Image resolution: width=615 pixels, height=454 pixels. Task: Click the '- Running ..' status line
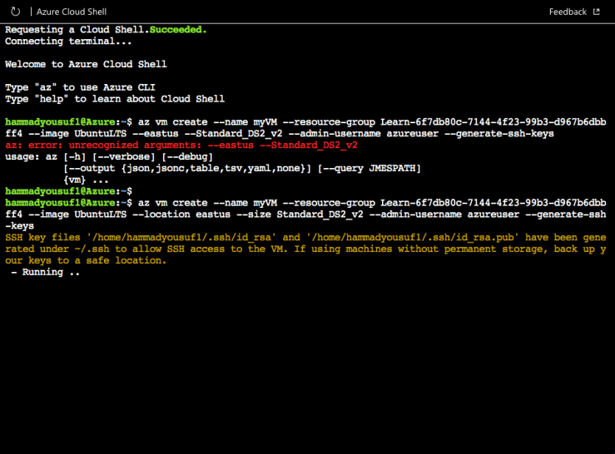point(46,272)
